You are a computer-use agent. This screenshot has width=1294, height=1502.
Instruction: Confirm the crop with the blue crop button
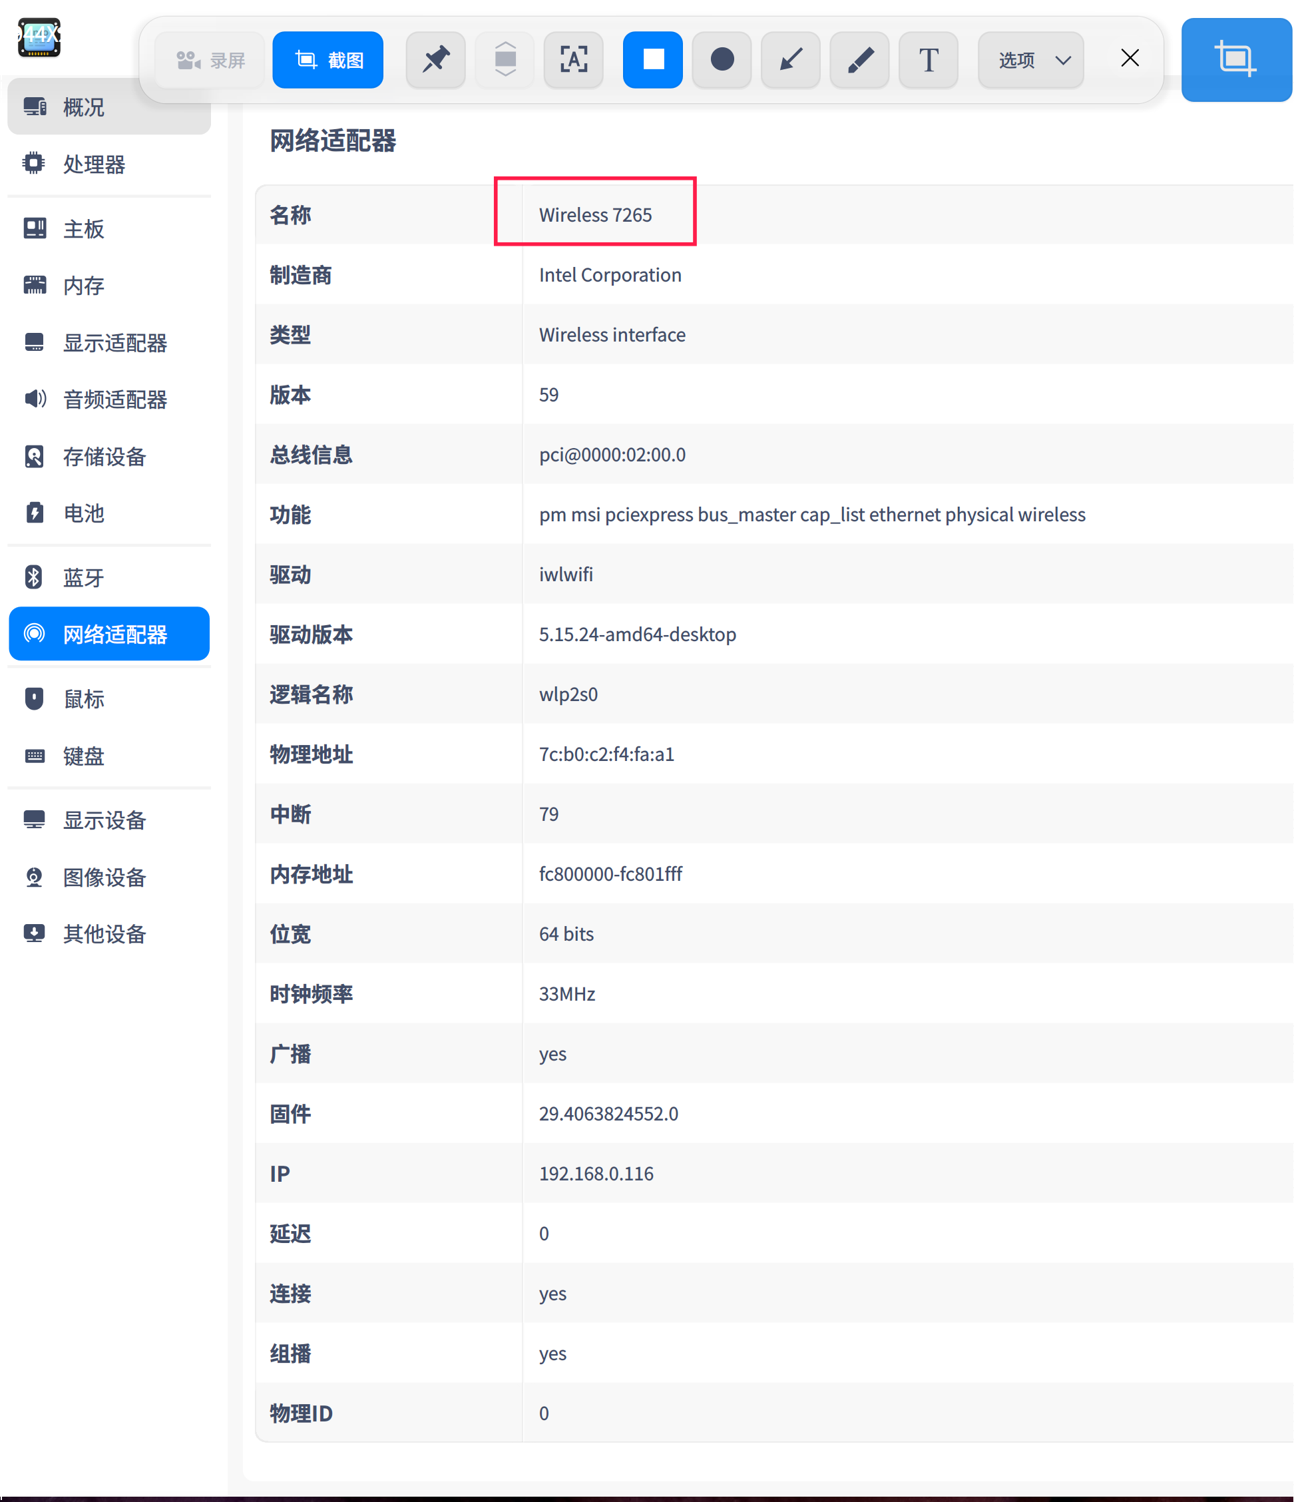pos(1235,59)
